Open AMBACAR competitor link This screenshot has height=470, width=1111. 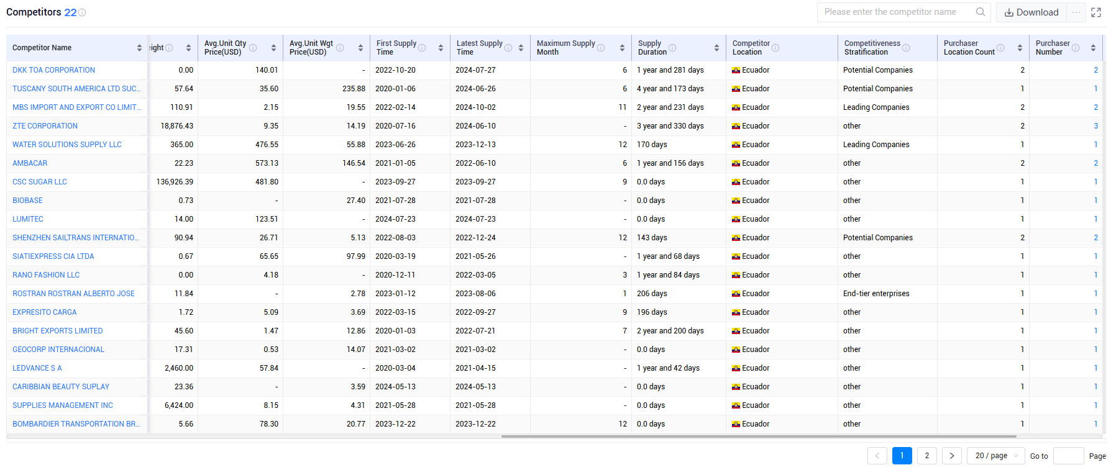(30, 163)
